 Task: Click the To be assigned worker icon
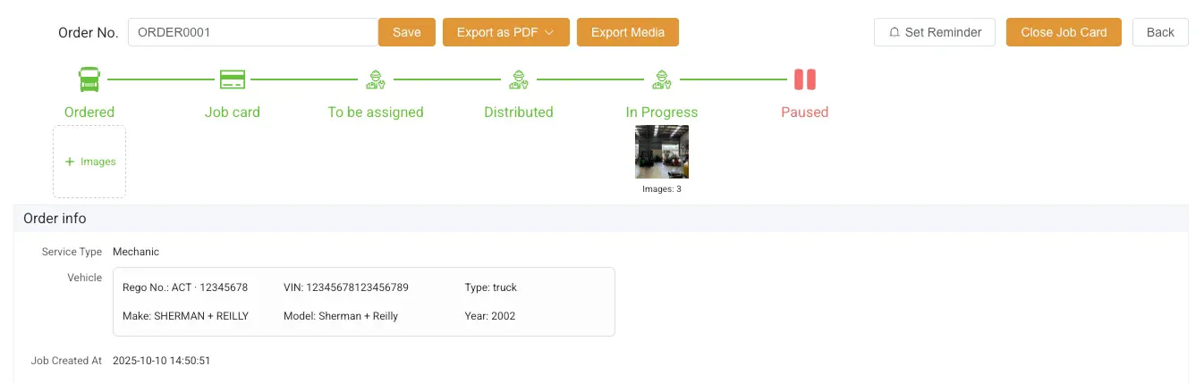pos(376,79)
